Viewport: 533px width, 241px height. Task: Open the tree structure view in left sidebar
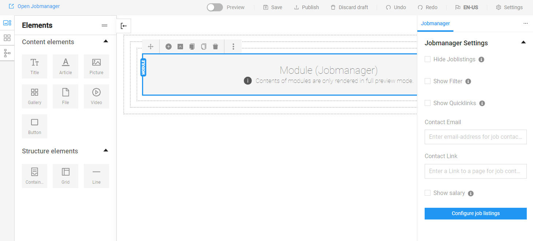7,53
